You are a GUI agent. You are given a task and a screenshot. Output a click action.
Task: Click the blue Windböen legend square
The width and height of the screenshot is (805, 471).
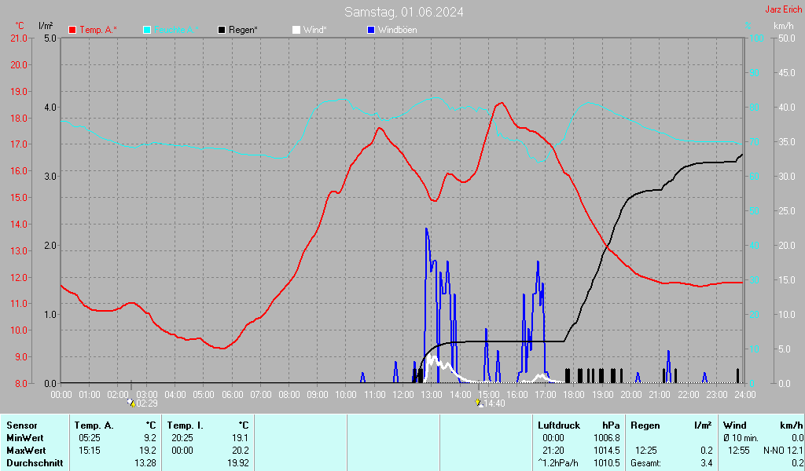pos(371,30)
